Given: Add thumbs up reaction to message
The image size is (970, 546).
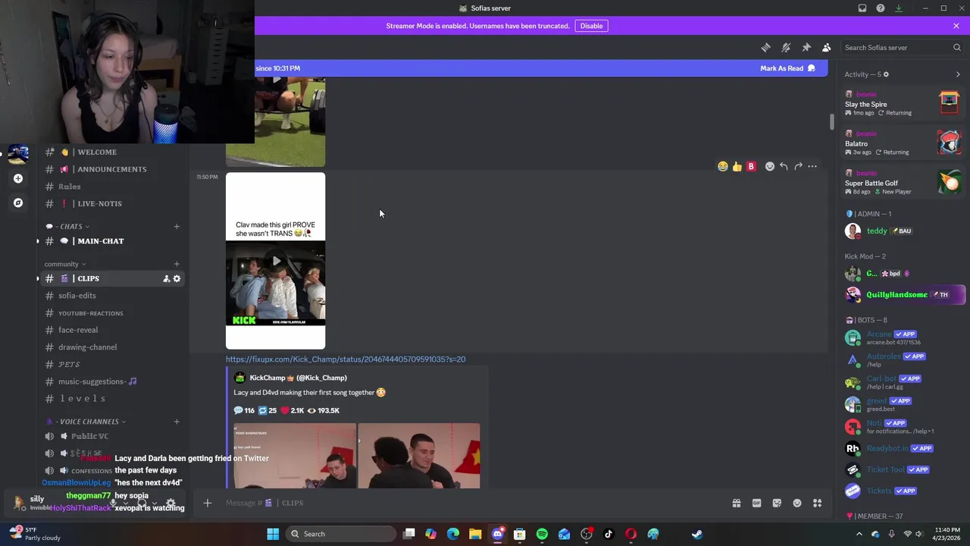Looking at the screenshot, I should [x=737, y=166].
